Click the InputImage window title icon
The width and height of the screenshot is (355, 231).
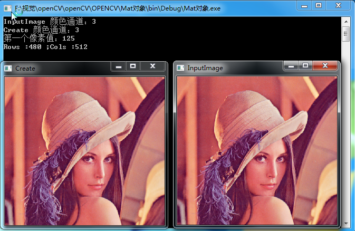pyautogui.click(x=180, y=68)
